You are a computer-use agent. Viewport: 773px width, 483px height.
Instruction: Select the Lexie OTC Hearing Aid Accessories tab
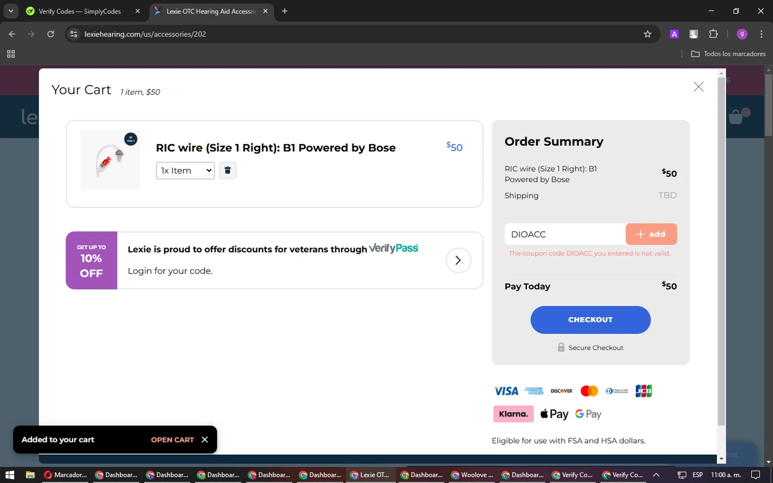(x=210, y=11)
